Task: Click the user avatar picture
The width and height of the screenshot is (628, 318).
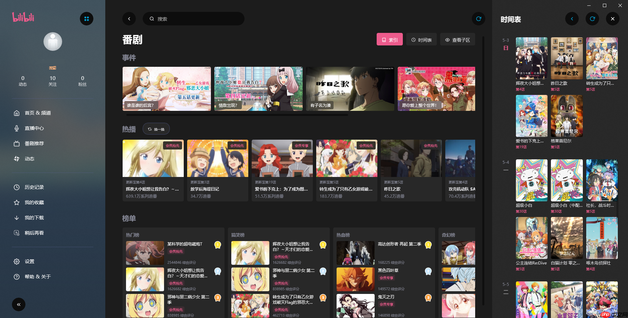Action: [53, 42]
